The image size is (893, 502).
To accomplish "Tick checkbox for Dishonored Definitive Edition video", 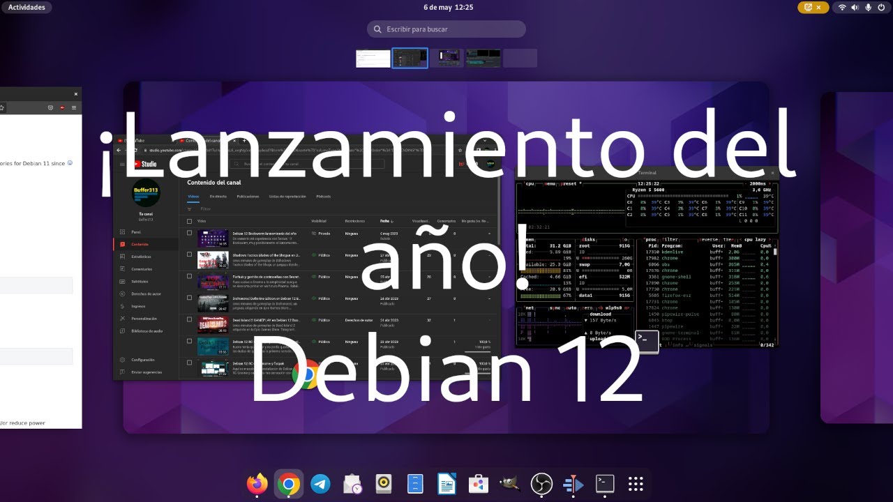I will (189, 298).
